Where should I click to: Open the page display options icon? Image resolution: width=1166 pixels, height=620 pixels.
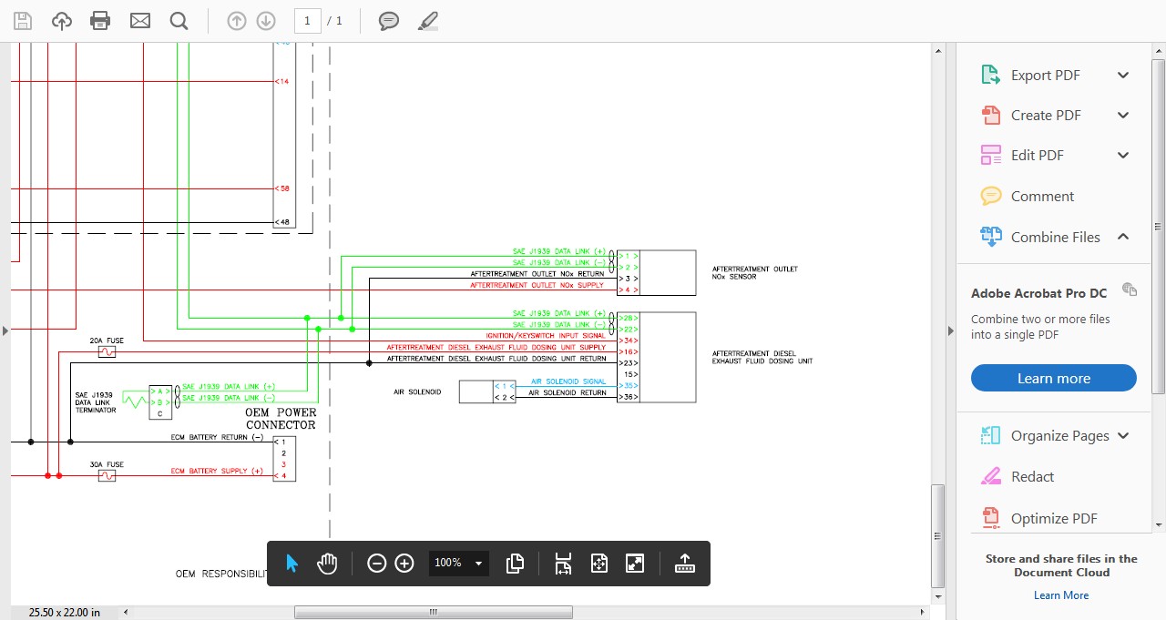(x=515, y=564)
